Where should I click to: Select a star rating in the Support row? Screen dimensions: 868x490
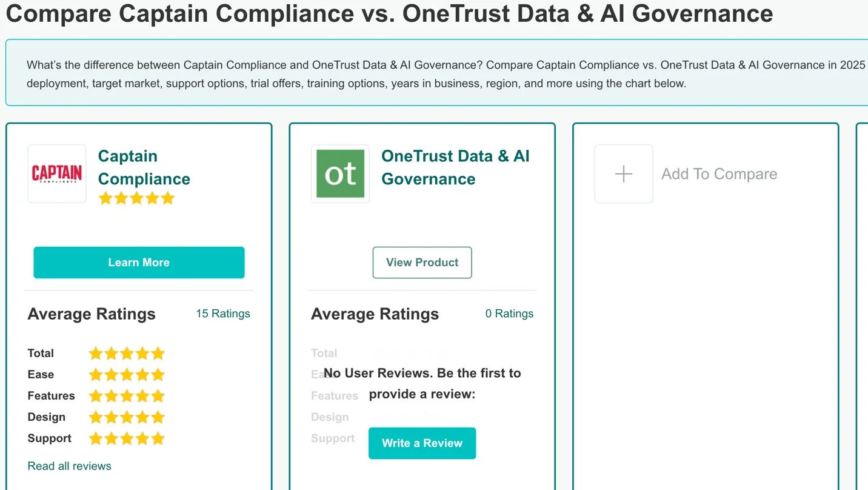click(126, 438)
